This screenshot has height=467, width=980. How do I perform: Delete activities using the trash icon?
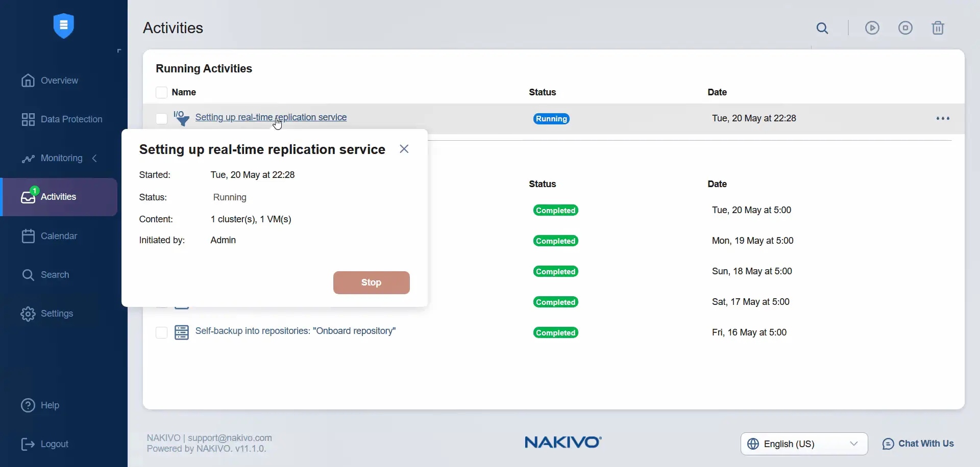coord(939,28)
